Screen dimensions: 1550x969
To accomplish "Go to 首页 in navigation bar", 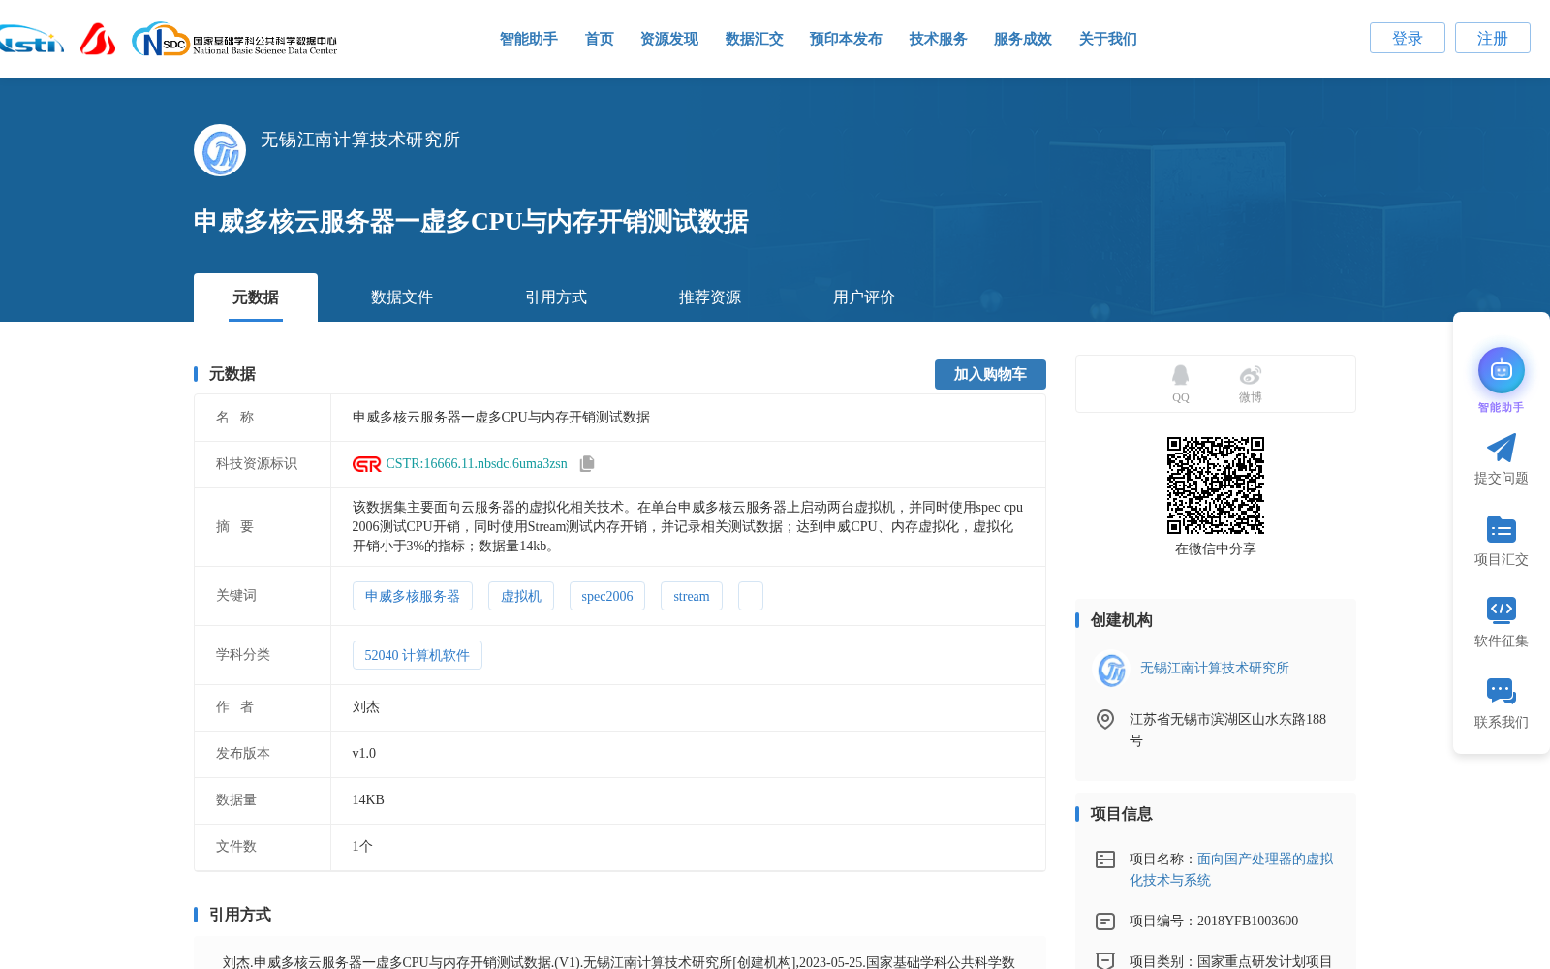I will point(599,39).
